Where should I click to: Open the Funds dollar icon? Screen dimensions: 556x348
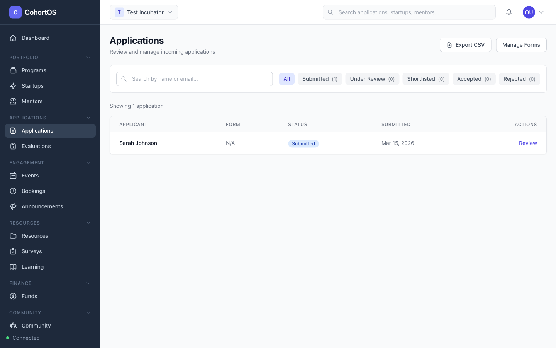coord(13,296)
